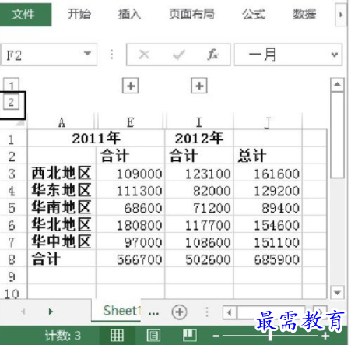Show outline level 2 columns

[11, 102]
